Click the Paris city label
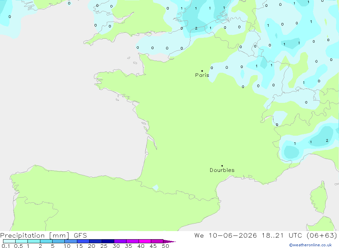This screenshot has width=339, height=248. pyautogui.click(x=202, y=75)
